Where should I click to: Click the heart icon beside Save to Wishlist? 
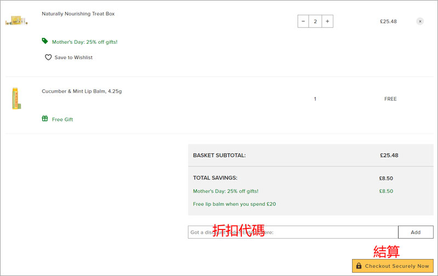(x=48, y=58)
